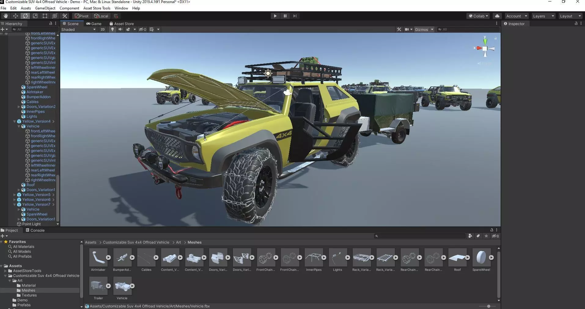
Task: Toggle Pivot/Center handle position
Action: [x=82, y=16]
